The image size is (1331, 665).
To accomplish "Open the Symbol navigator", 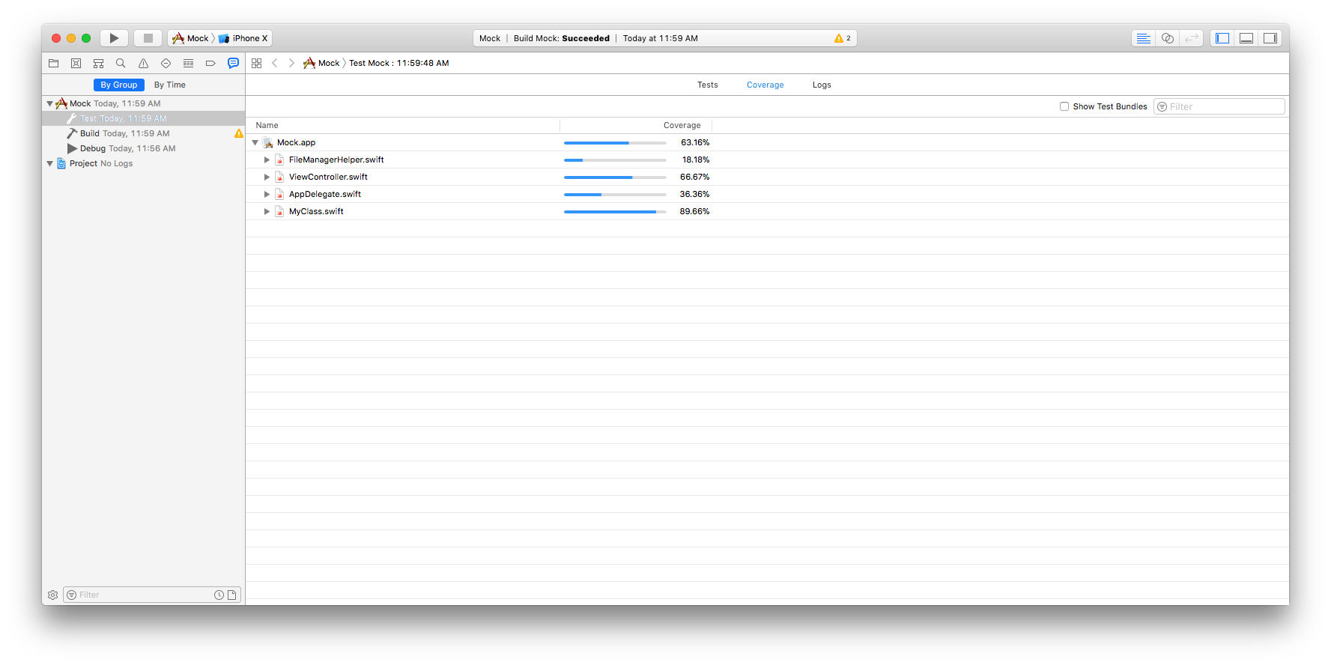I will (x=99, y=64).
